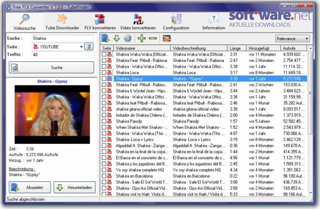320x209 pixels.
Task: Click YouTube icon in Imitador de Shakira row
Action: [110, 115]
